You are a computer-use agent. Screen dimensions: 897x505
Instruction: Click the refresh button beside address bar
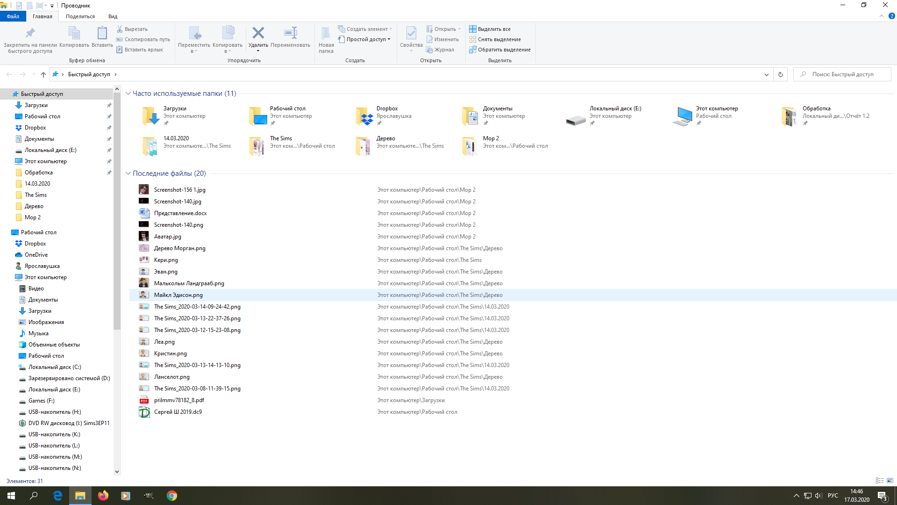coord(780,74)
